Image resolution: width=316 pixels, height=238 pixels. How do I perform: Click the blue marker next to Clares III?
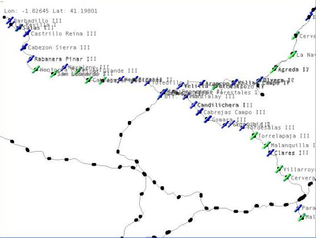[271, 153]
